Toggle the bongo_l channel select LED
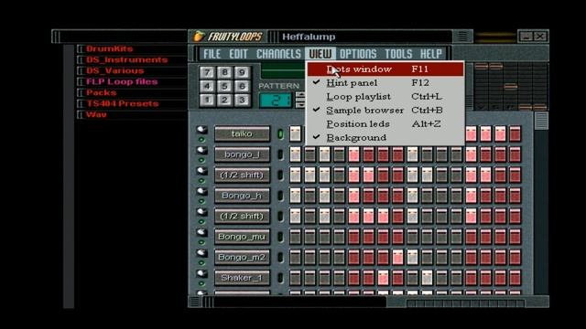Screen dimensions: 586x329 click(280, 154)
